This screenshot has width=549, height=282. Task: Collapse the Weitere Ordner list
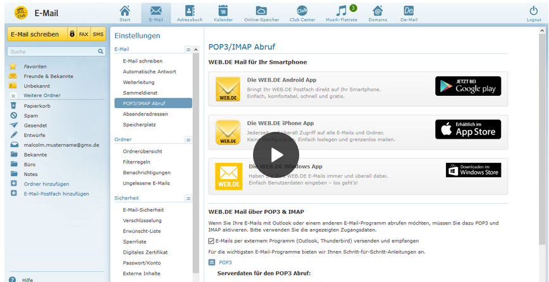(13, 95)
